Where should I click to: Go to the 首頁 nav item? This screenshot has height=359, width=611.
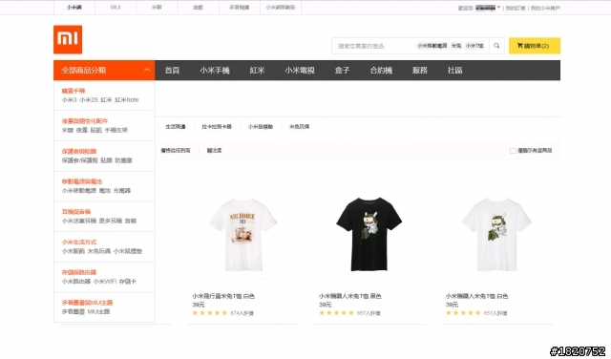click(x=172, y=70)
